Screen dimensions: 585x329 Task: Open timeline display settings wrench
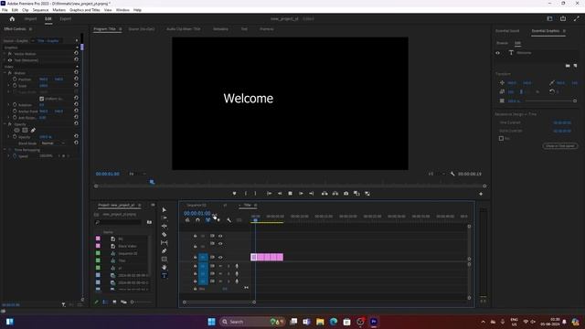pyautogui.click(x=229, y=220)
